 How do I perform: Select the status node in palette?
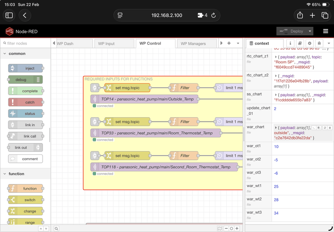25,113
